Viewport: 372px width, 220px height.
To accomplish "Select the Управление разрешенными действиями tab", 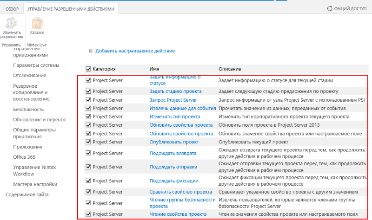I will 71,9.
